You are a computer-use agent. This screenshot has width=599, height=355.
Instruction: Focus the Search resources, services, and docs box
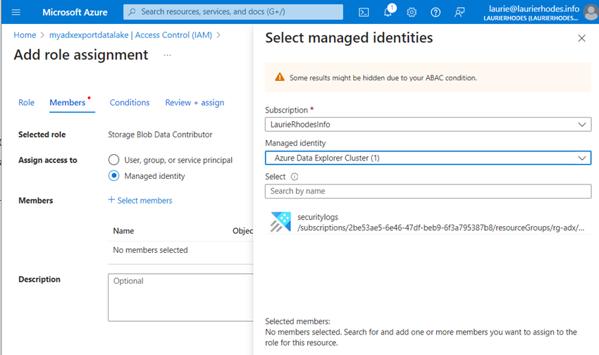[x=233, y=12]
